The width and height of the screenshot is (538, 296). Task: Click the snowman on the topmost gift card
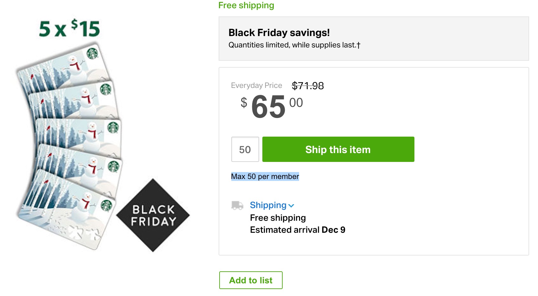pyautogui.click(x=75, y=66)
